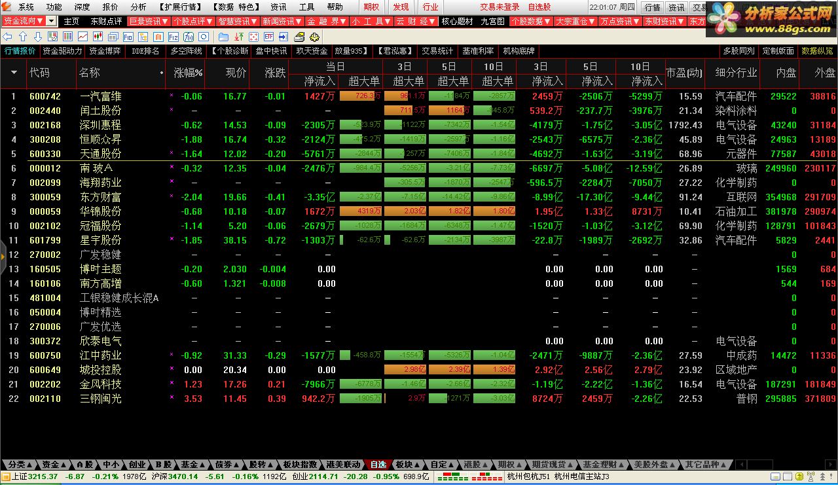Click the report page icon before F10
838x485 pixels.
coord(113,37)
